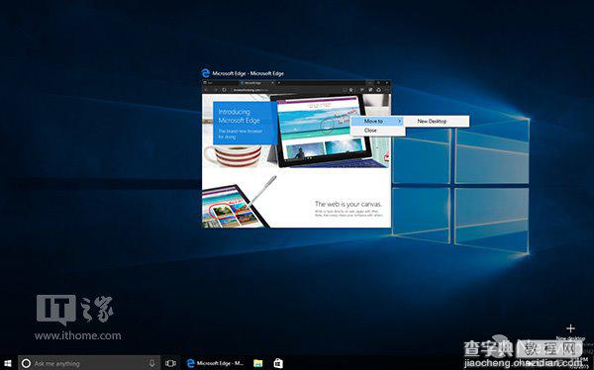Viewport: 594px width, 370px height.
Task: Click the Edge logo above the thumbnail
Action: click(x=206, y=73)
